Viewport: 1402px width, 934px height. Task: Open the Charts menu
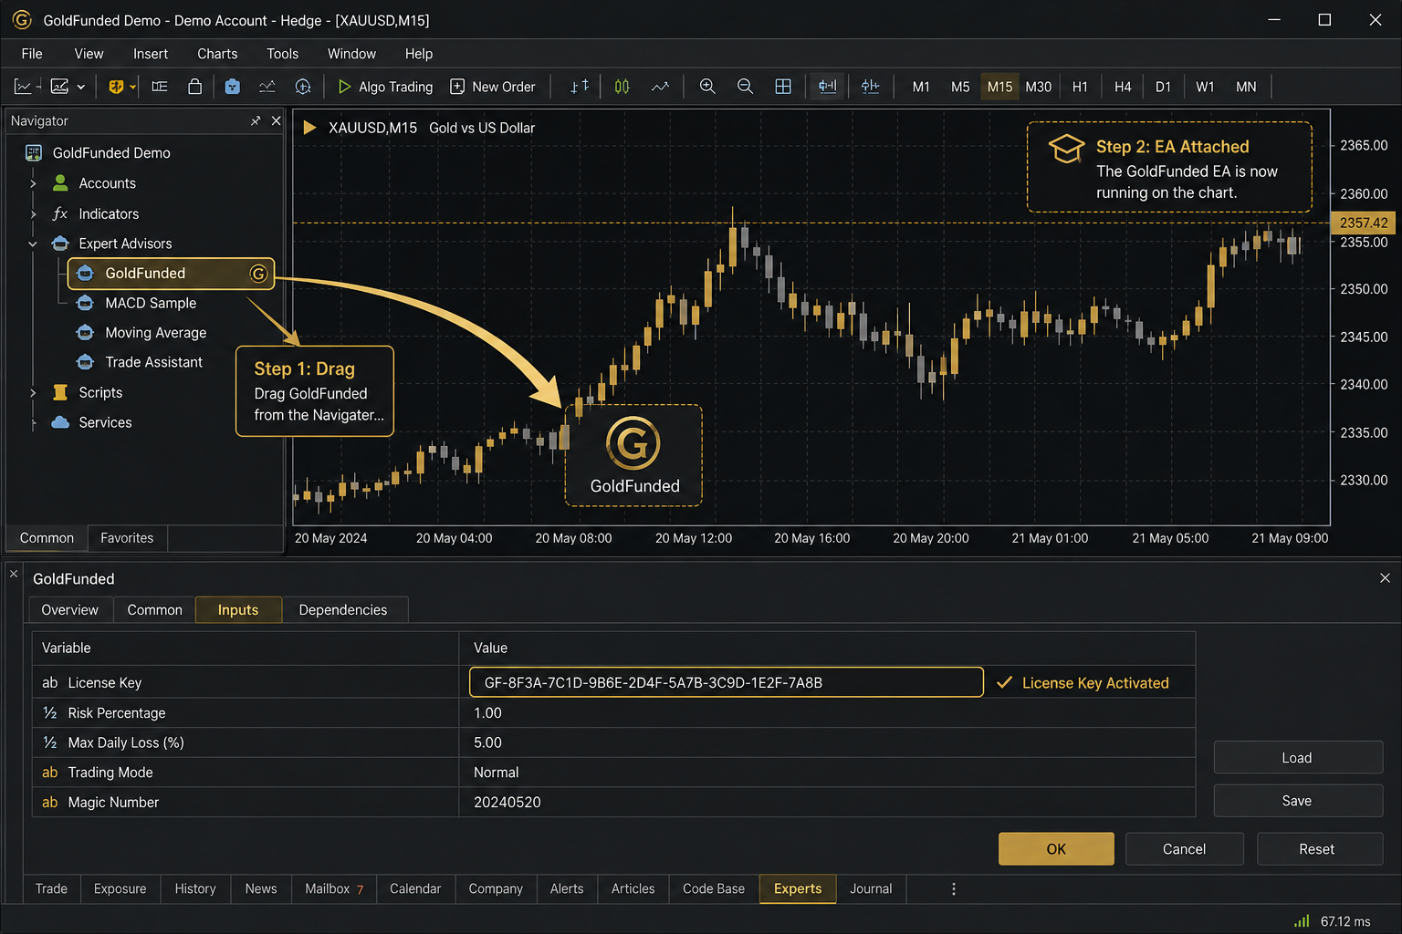coord(217,54)
